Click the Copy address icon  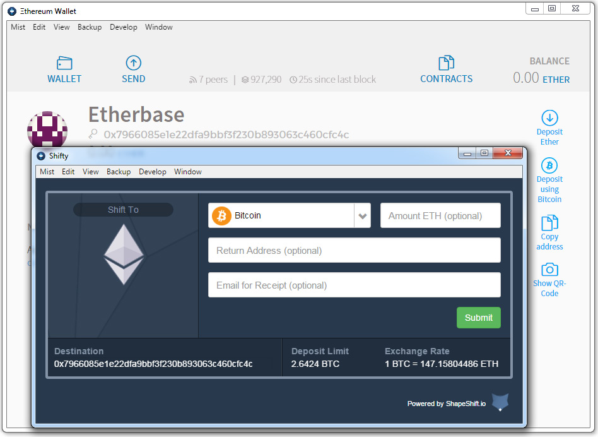(549, 222)
